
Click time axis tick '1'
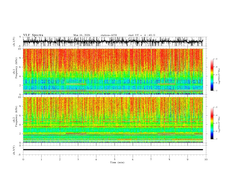[41, 159]
